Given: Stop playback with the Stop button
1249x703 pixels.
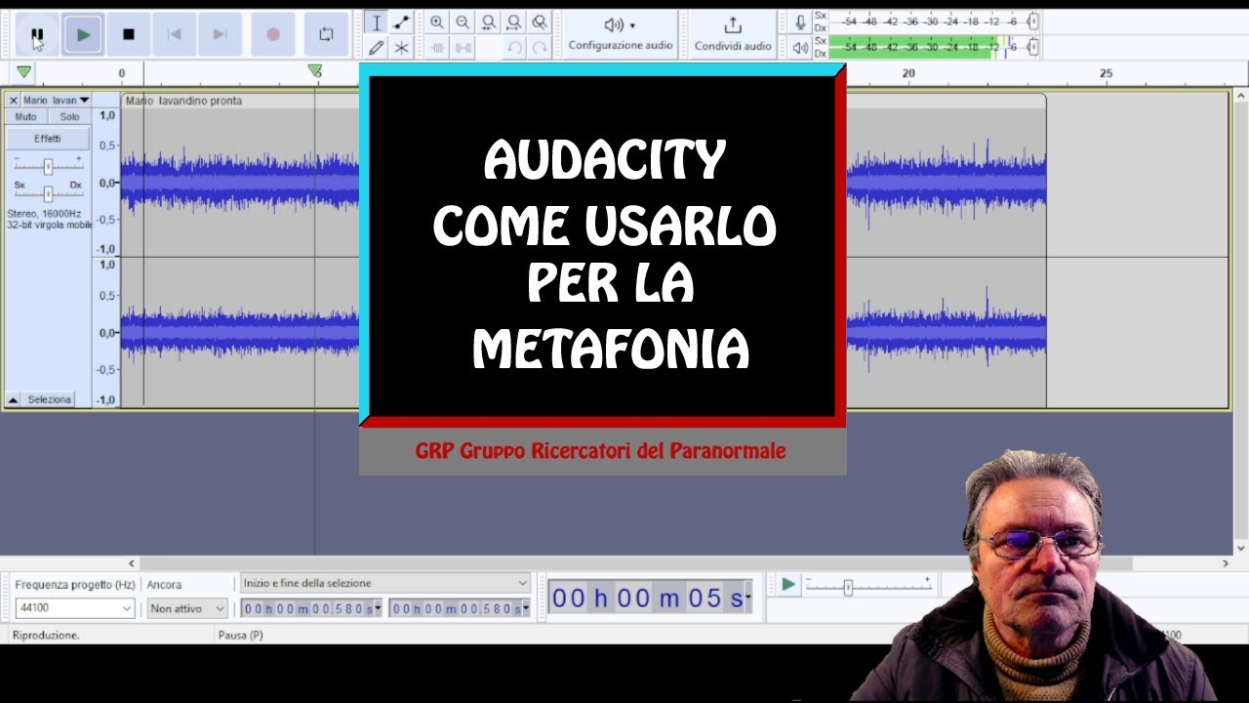Looking at the screenshot, I should click(x=129, y=34).
